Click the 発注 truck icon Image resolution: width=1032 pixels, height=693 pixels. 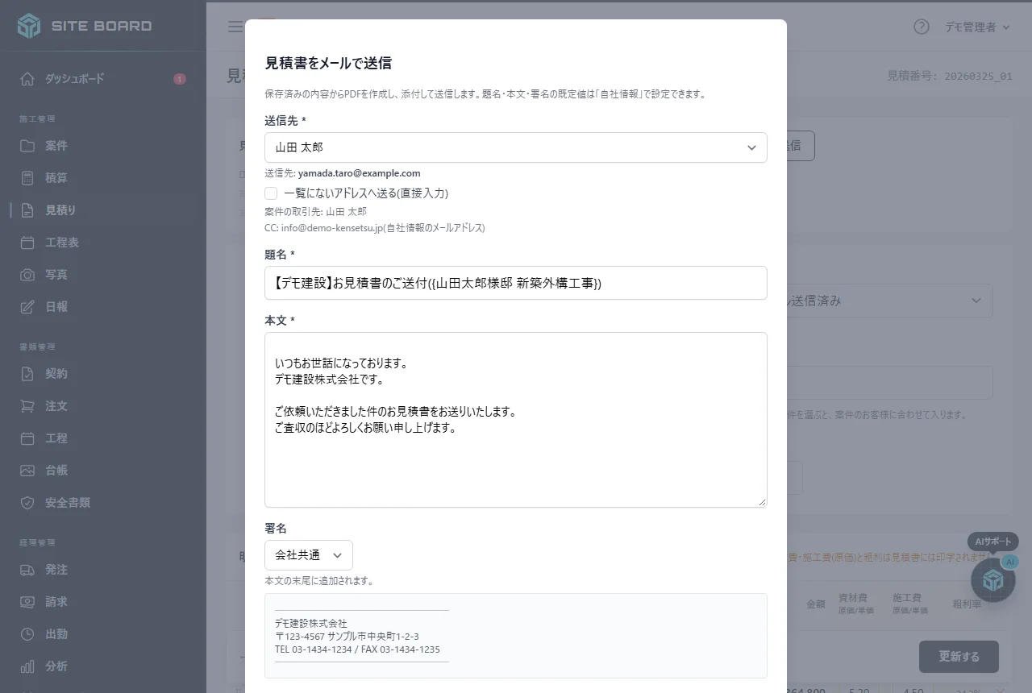coord(27,570)
